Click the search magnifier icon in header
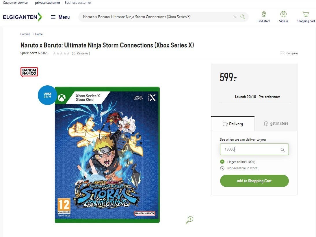The width and height of the screenshot is (316, 237). [x=243, y=17]
